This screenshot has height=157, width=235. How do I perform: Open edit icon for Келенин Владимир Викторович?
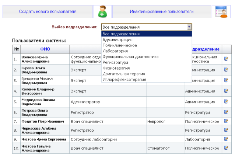(x=226, y=91)
